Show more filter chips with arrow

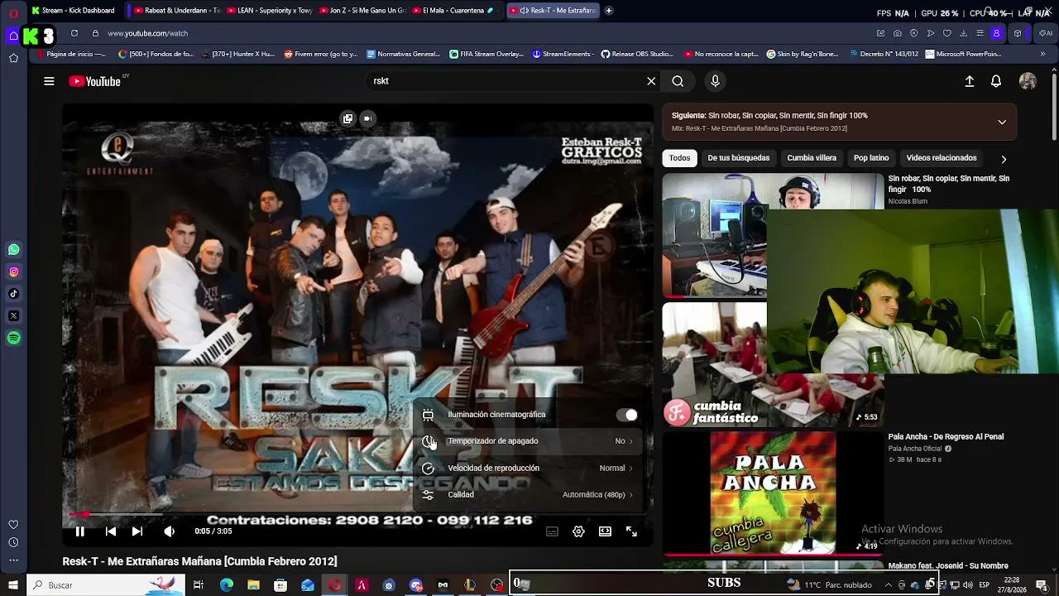pyautogui.click(x=1004, y=159)
